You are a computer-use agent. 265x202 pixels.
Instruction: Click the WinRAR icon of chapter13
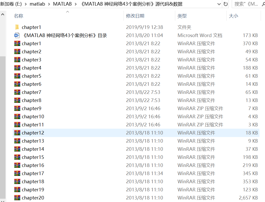[17, 141]
